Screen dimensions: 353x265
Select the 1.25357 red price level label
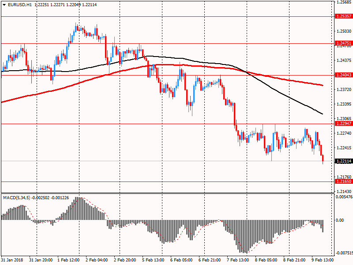343,16
